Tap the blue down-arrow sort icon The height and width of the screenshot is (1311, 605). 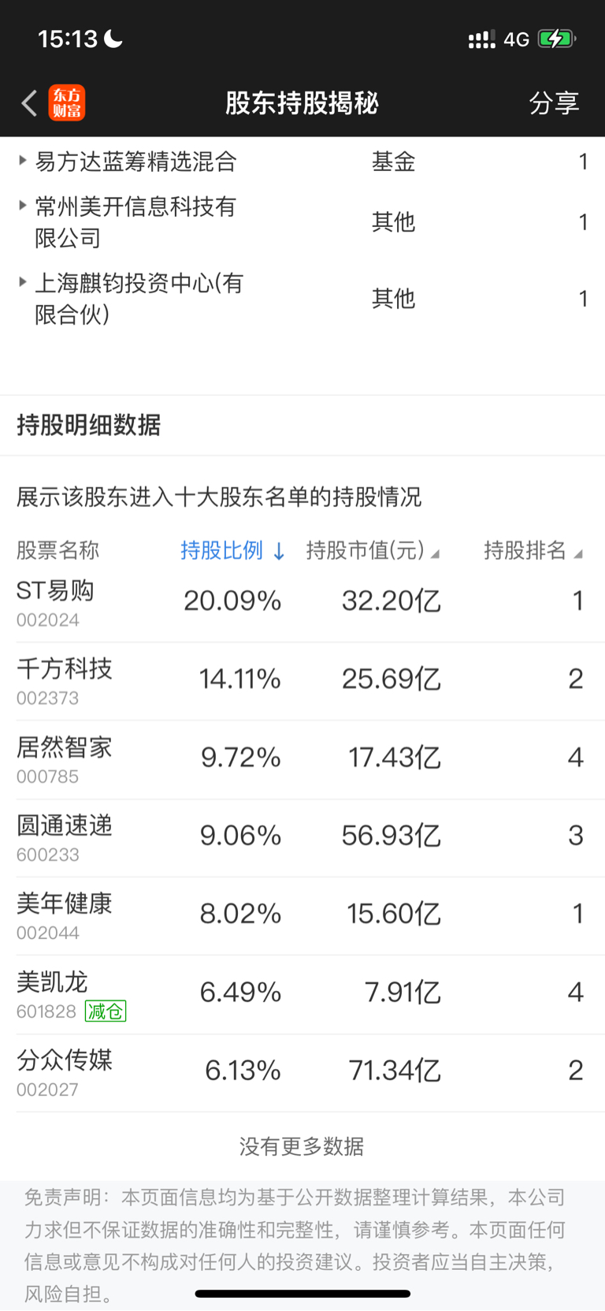[x=279, y=552]
